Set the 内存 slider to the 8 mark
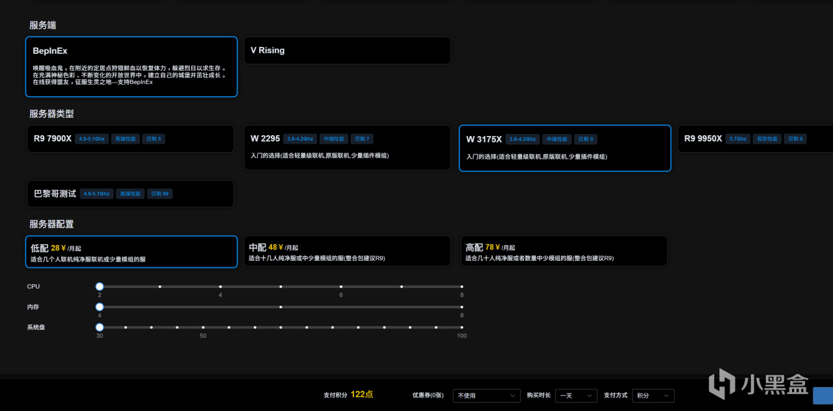This screenshot has width=833, height=411. 461,307
